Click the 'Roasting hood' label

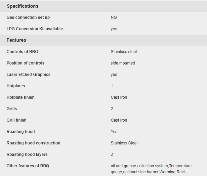[x=21, y=132]
